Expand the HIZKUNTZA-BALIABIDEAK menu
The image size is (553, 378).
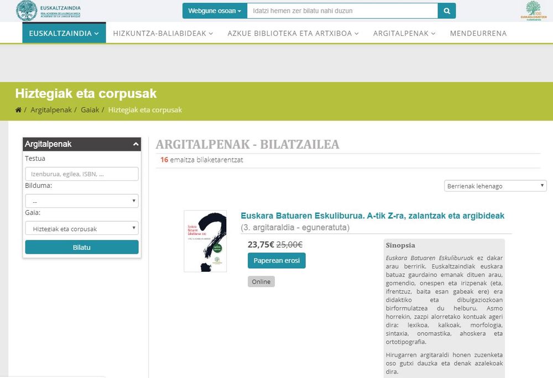click(163, 33)
